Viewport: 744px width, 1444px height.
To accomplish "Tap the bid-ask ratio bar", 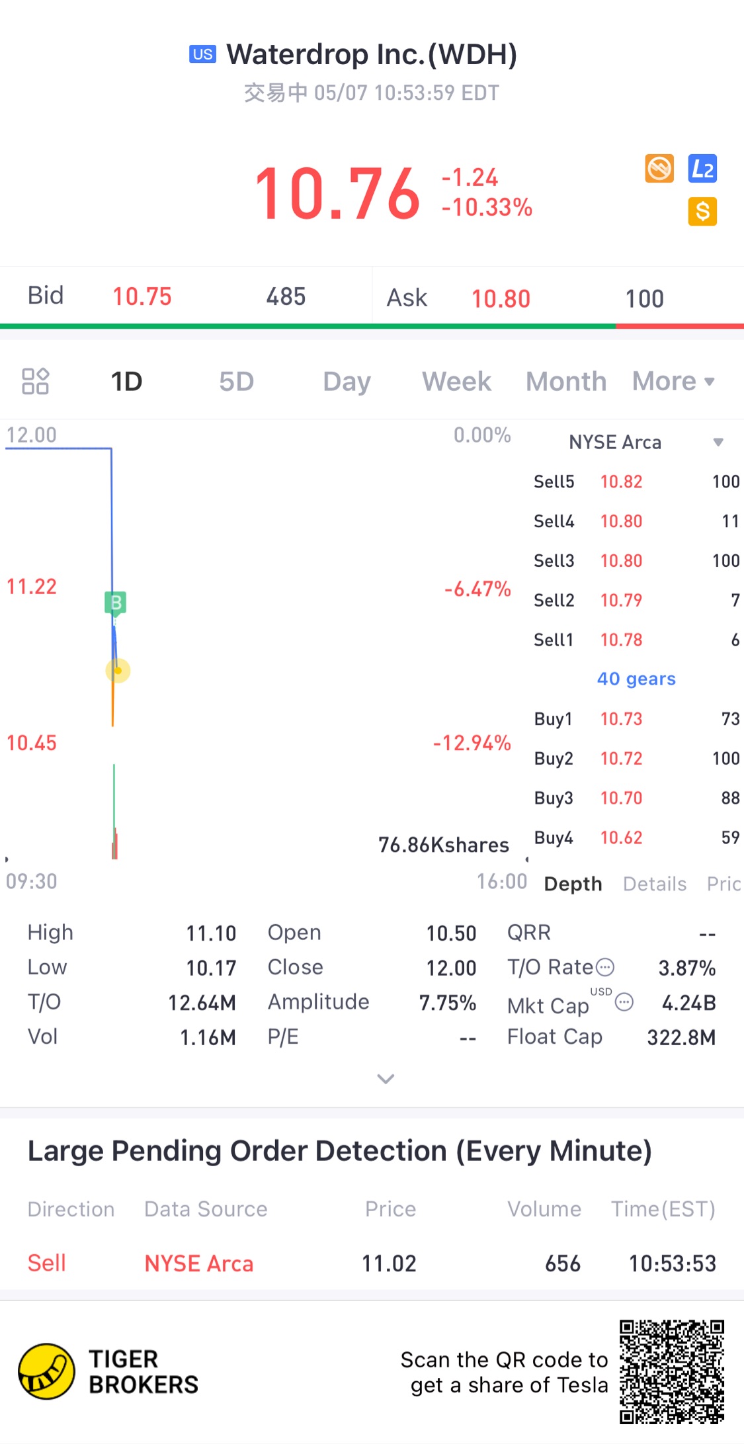I will [x=372, y=326].
